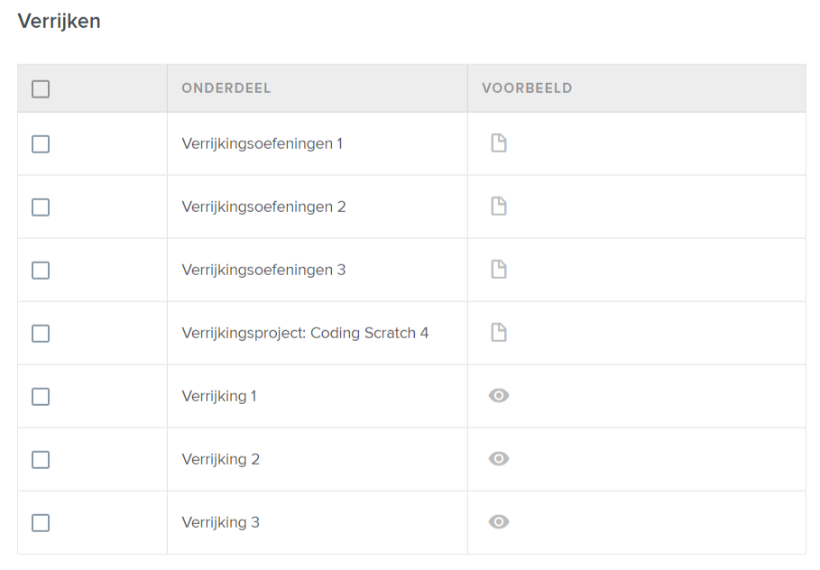820x570 pixels.
Task: Open document preview for Verrijkingsoefeningen 1
Action: click(x=498, y=143)
